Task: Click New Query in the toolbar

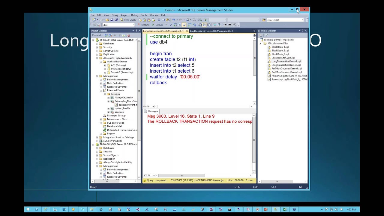Action: click(128, 20)
